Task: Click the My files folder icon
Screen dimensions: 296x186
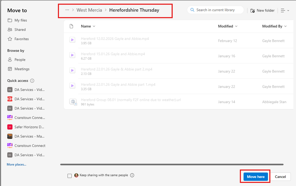Action: (x=10, y=20)
